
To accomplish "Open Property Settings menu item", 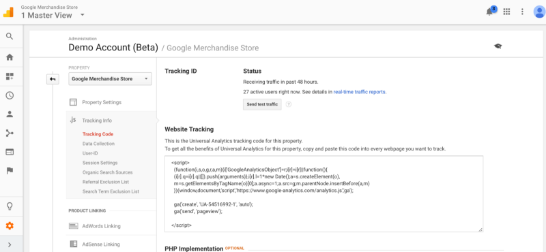I will tap(102, 102).
